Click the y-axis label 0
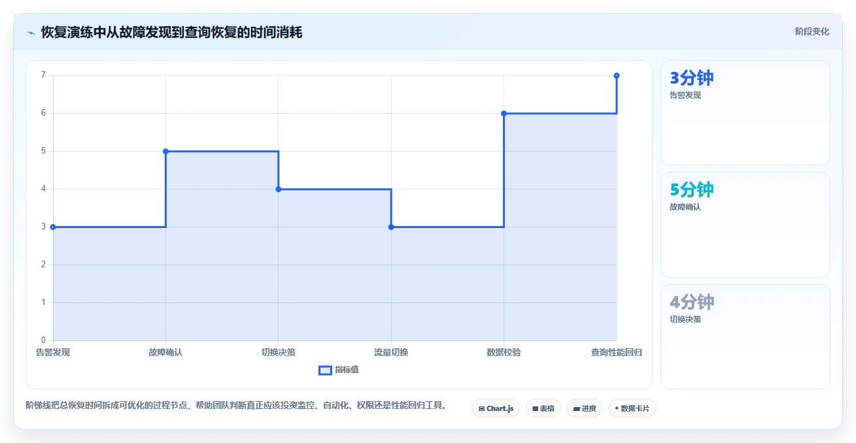 click(43, 340)
